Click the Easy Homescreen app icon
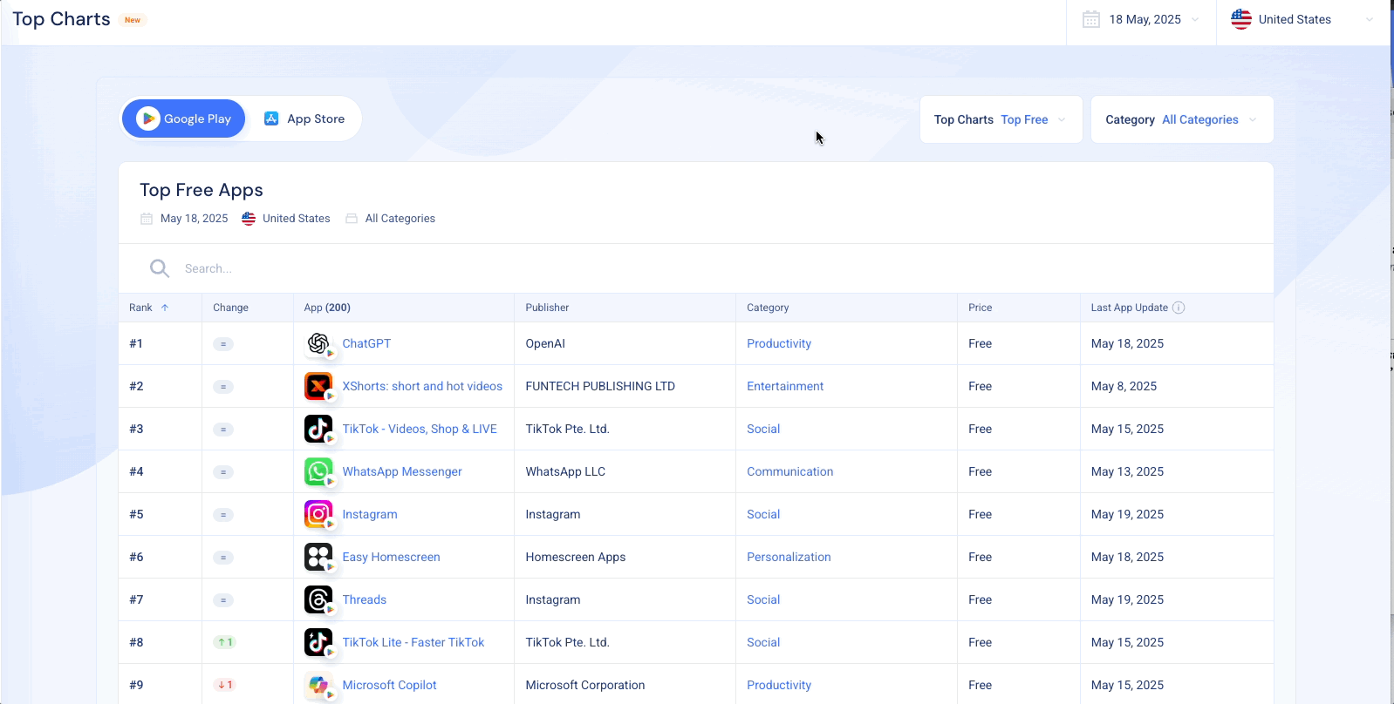 pyautogui.click(x=318, y=557)
